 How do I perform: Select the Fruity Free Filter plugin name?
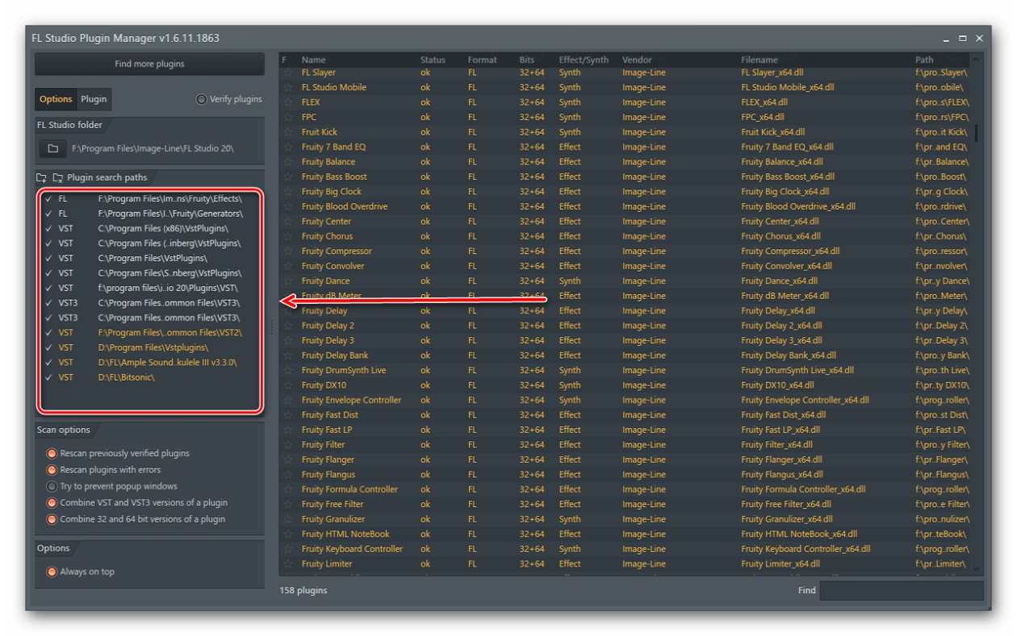[x=333, y=504]
